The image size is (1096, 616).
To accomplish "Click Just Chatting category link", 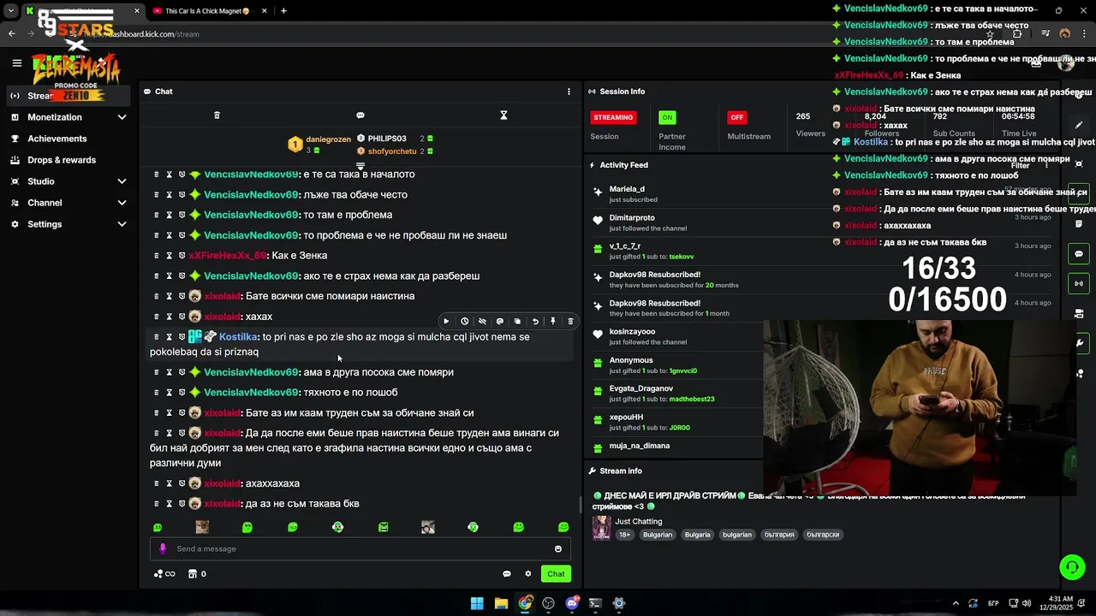I will pyautogui.click(x=639, y=522).
